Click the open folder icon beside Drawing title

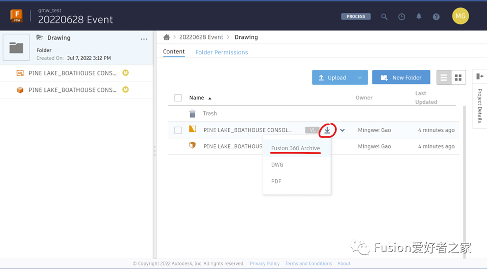pyautogui.click(x=39, y=37)
